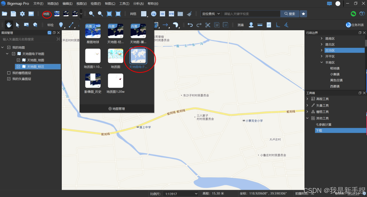Open the 七参数计算 tool
The width and height of the screenshot is (367, 197).
point(324,125)
